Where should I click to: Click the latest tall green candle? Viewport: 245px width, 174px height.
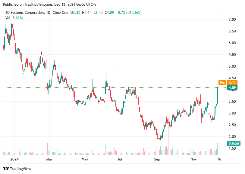click(218, 95)
